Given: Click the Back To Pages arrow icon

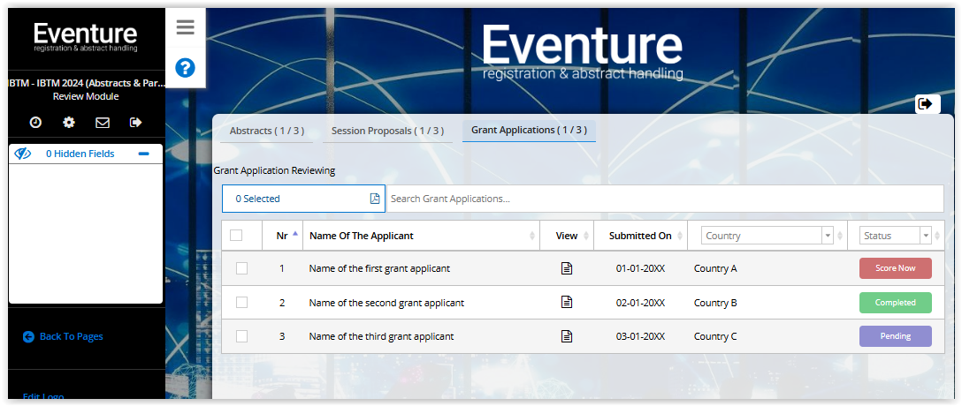Looking at the screenshot, I should [28, 336].
